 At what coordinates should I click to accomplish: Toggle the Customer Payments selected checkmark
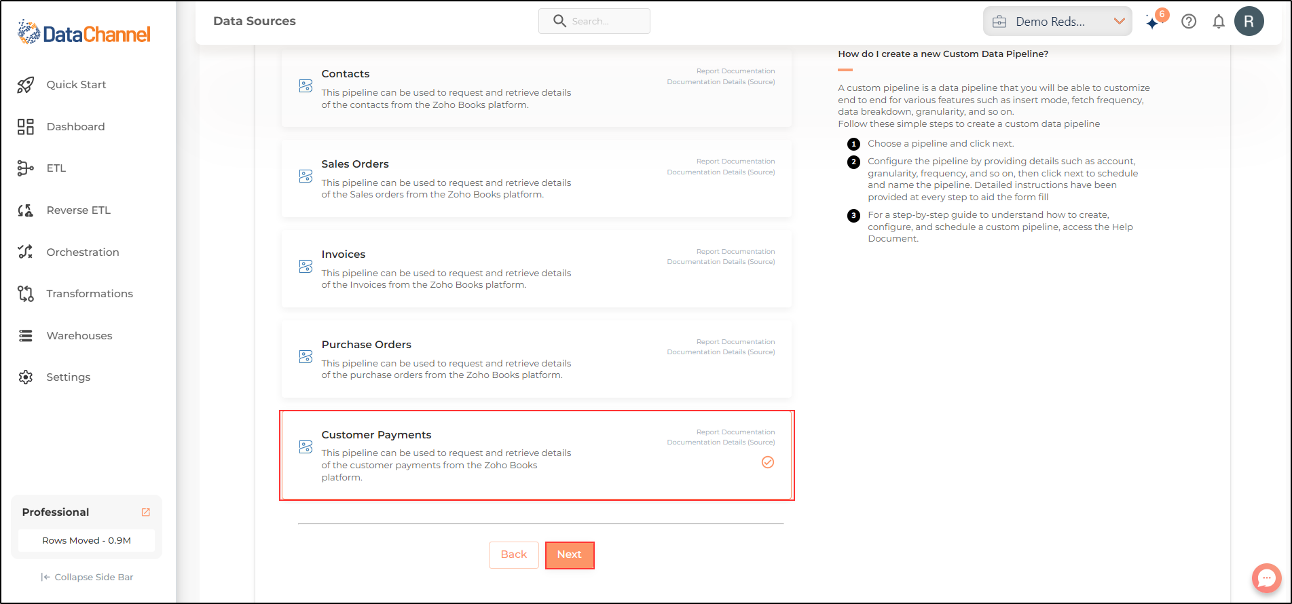pos(768,462)
